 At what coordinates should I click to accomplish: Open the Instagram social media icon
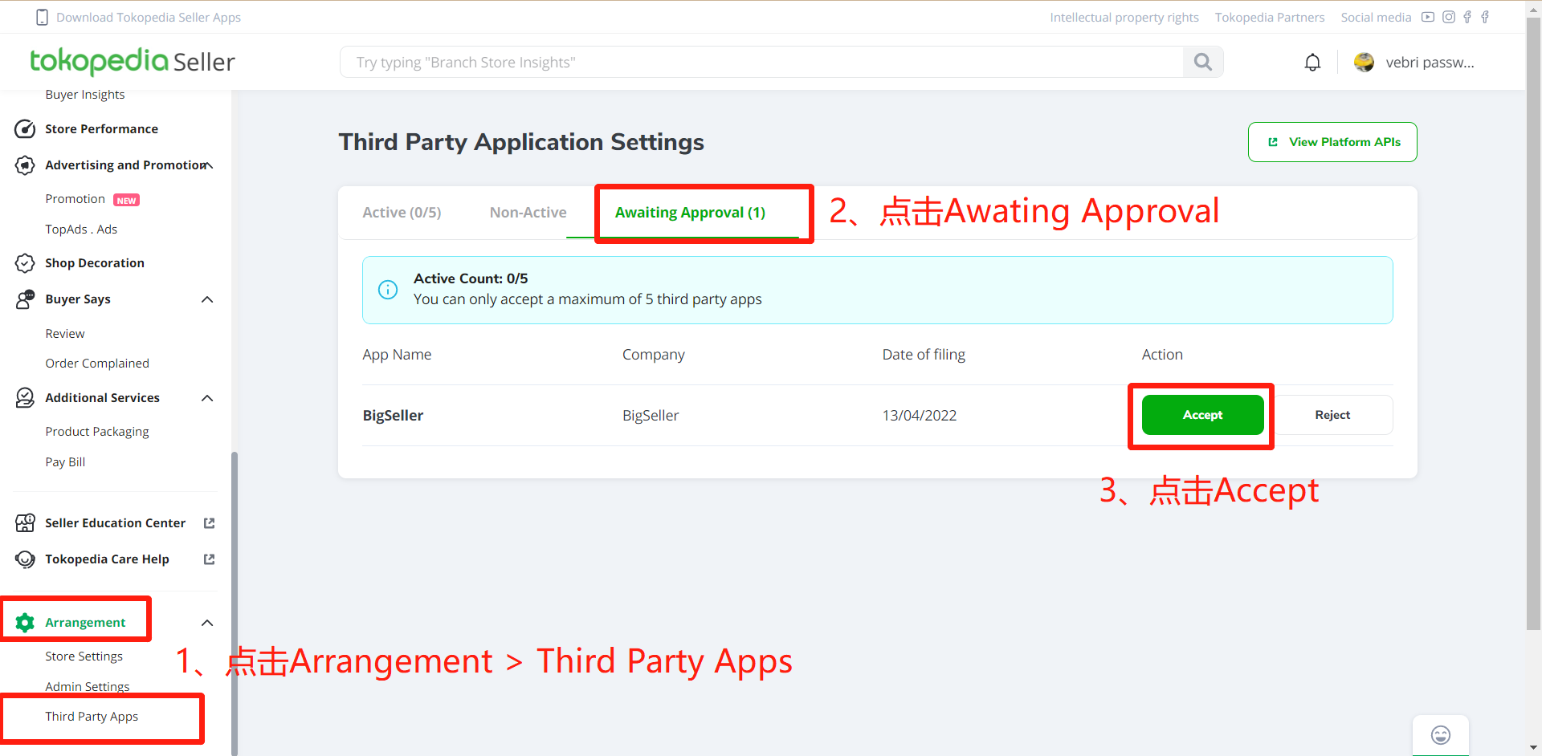tap(1449, 17)
